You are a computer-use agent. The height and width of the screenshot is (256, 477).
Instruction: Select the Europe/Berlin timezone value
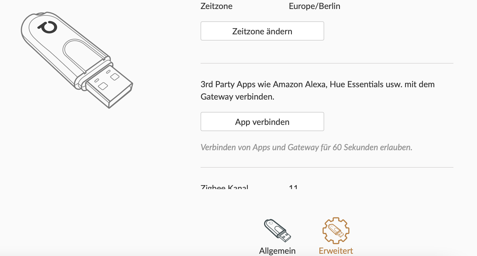pos(314,6)
